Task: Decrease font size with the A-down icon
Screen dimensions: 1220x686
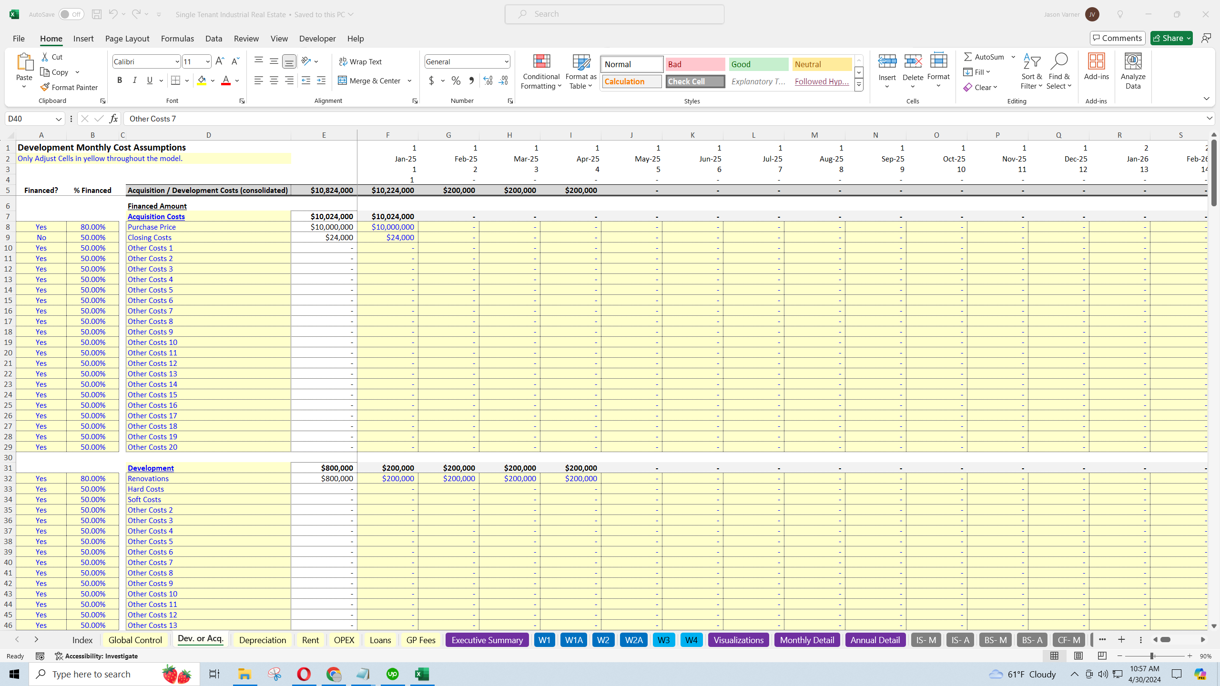Action: pyautogui.click(x=235, y=61)
